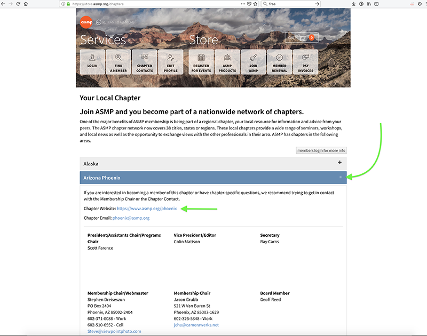
Task: Collapse the Arizona Phoenix chapter row
Action: click(213, 178)
